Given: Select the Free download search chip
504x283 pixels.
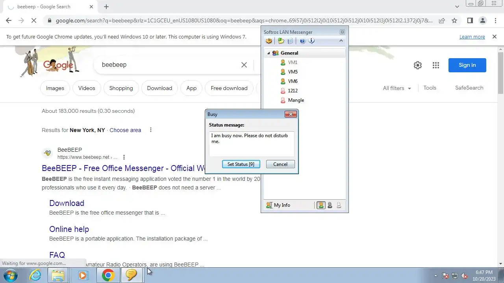Looking at the screenshot, I should (229, 88).
